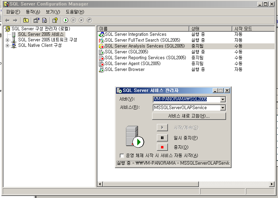Click the Configuration Manager title bar icon
The image size is (278, 198).
7,4
